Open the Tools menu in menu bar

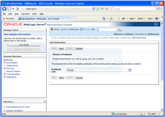(34, 14)
